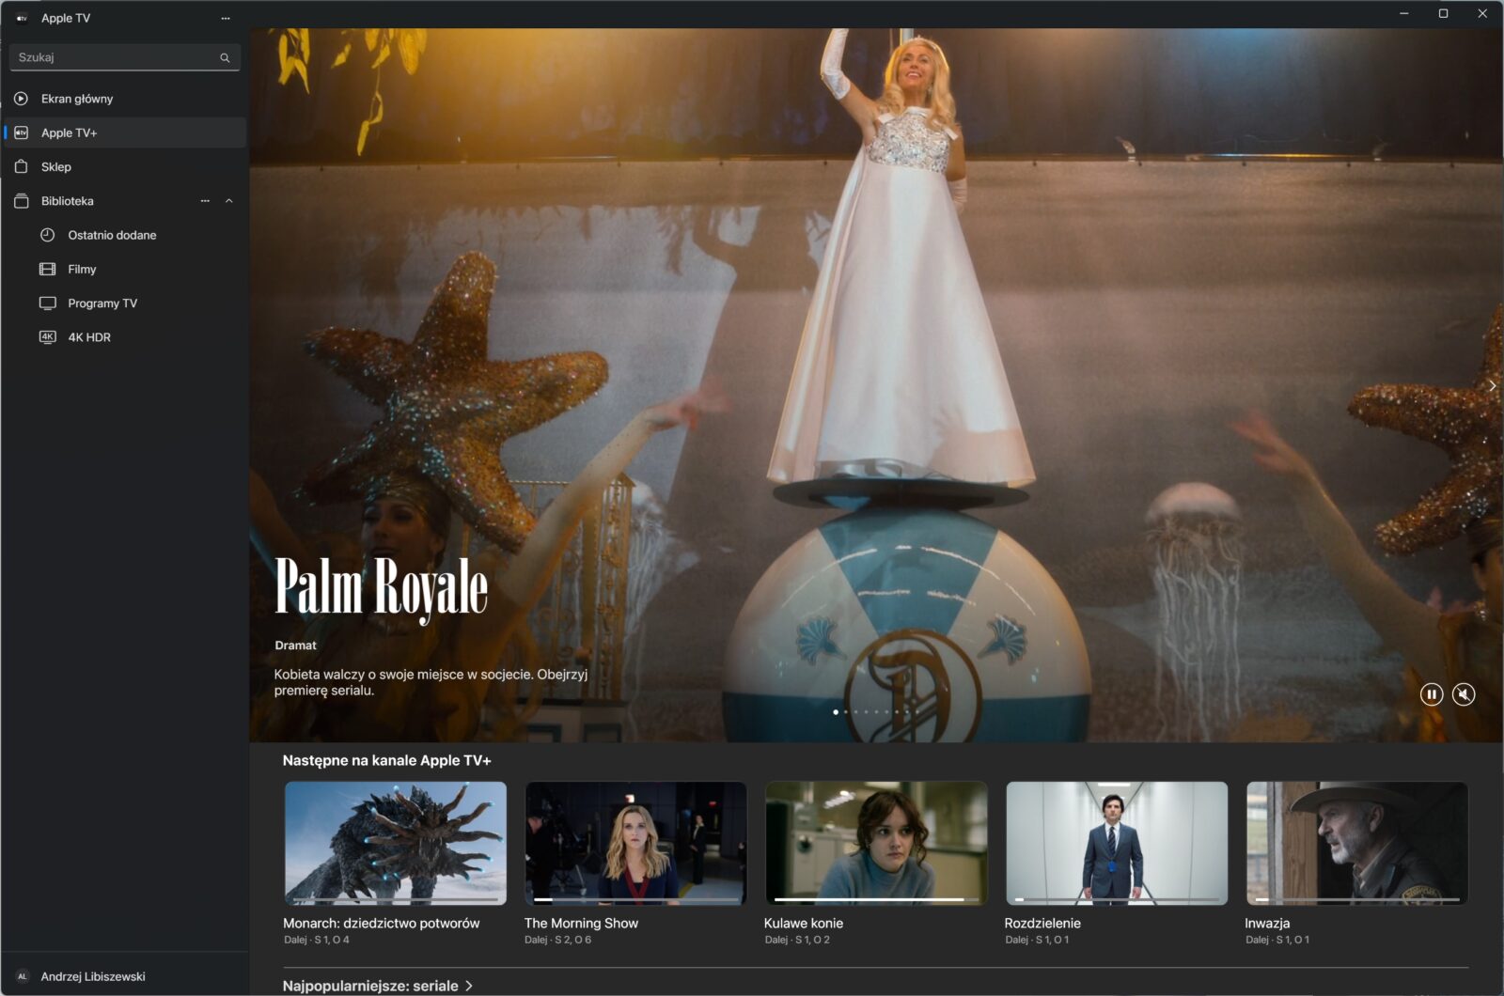Open Ostatnio dodane clock icon

(x=48, y=235)
